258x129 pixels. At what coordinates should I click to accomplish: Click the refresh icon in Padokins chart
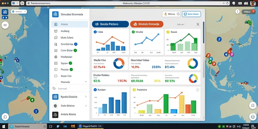click(x=198, y=90)
